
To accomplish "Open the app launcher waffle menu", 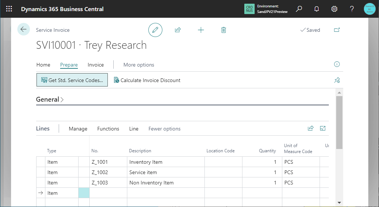I will (9, 9).
